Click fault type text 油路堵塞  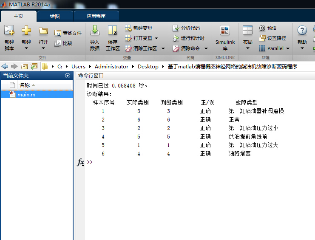pyautogui.click(x=240, y=153)
